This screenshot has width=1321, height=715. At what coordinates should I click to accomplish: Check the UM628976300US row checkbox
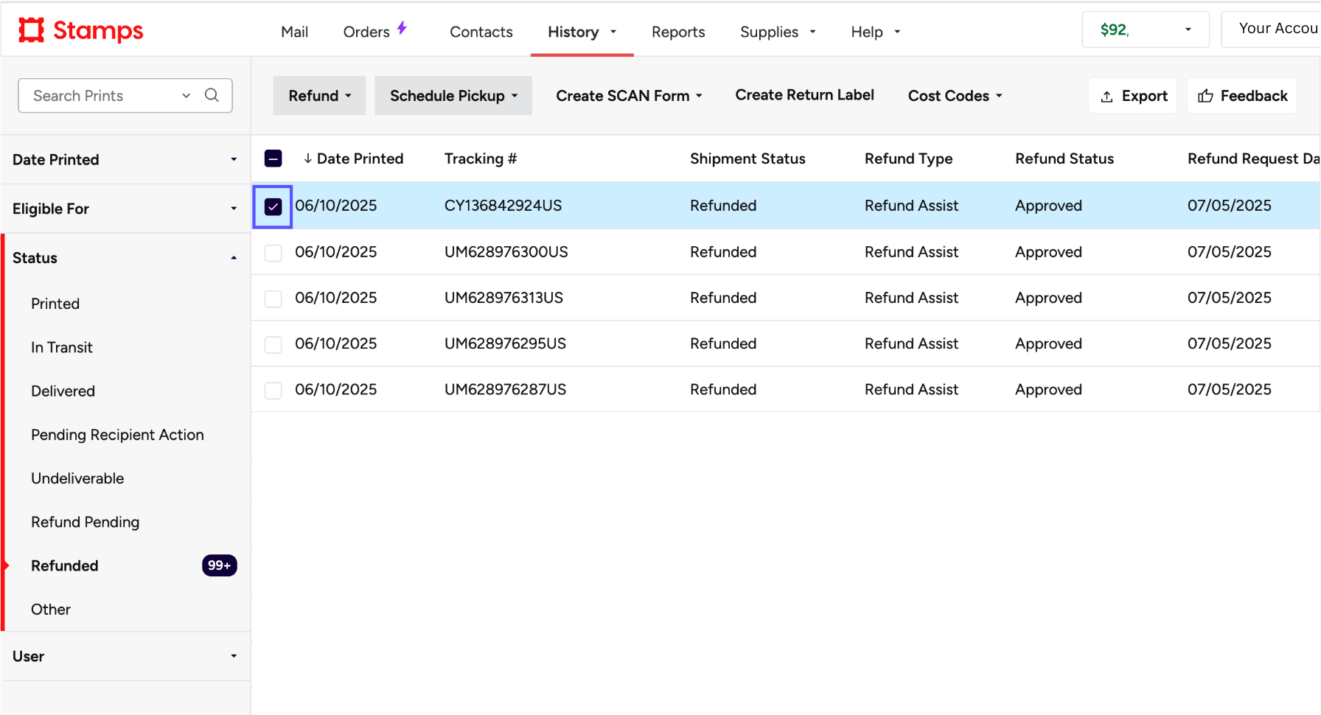[x=273, y=253]
